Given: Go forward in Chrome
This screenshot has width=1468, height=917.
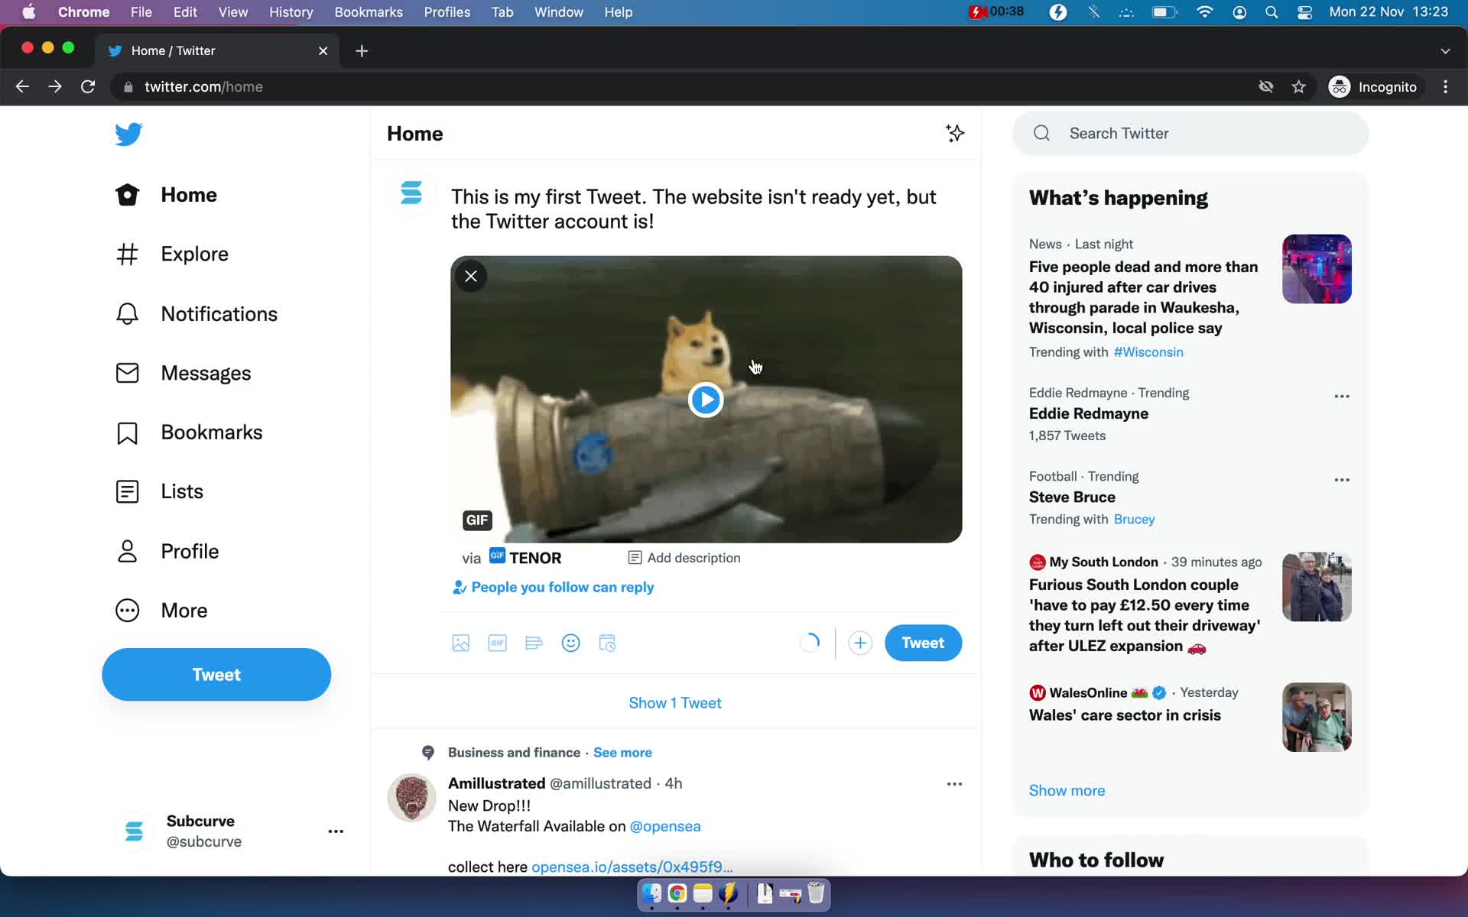Looking at the screenshot, I should click(55, 87).
